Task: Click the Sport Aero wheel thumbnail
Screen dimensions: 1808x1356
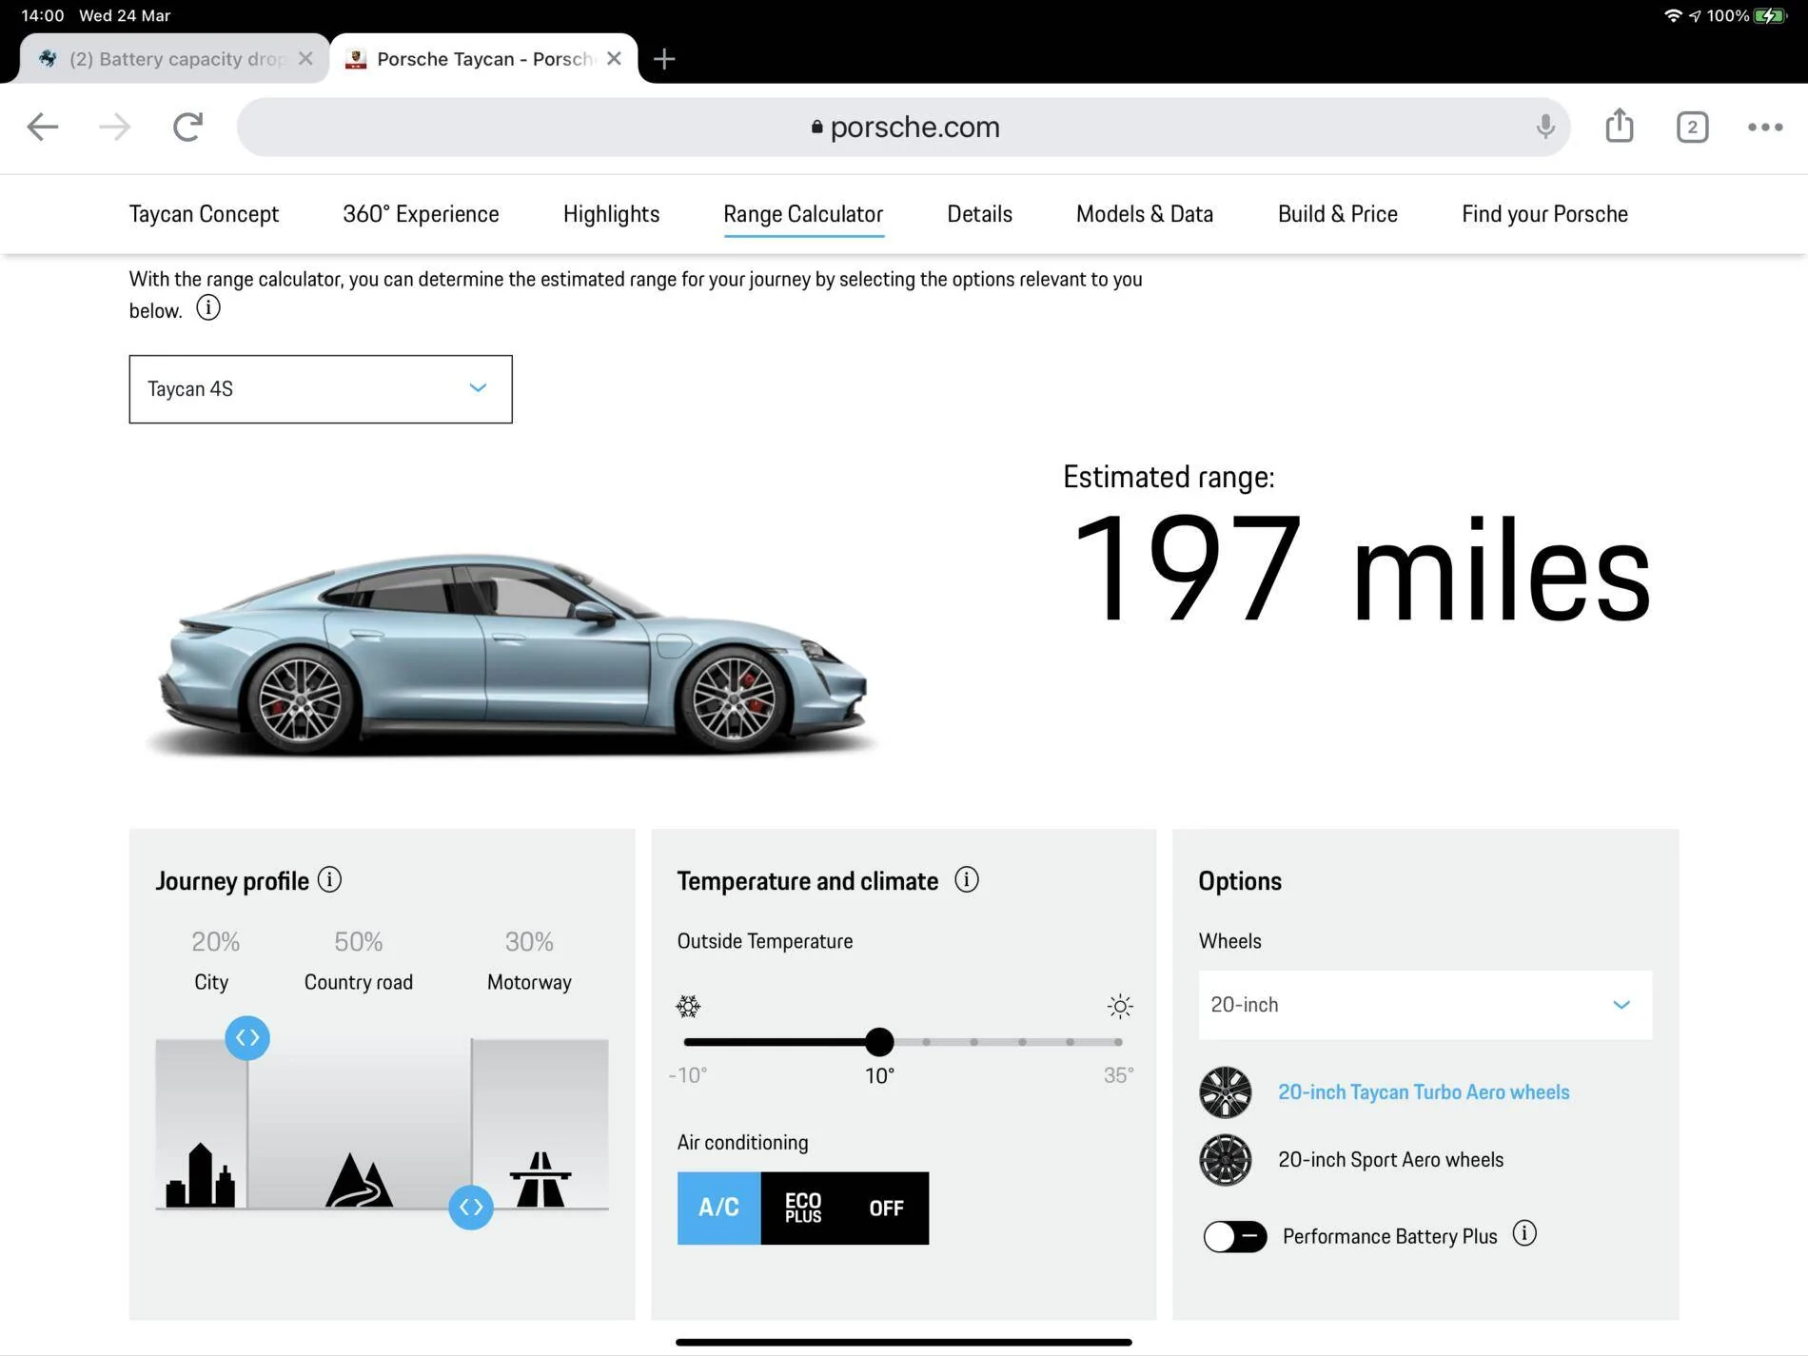Action: click(1226, 1160)
